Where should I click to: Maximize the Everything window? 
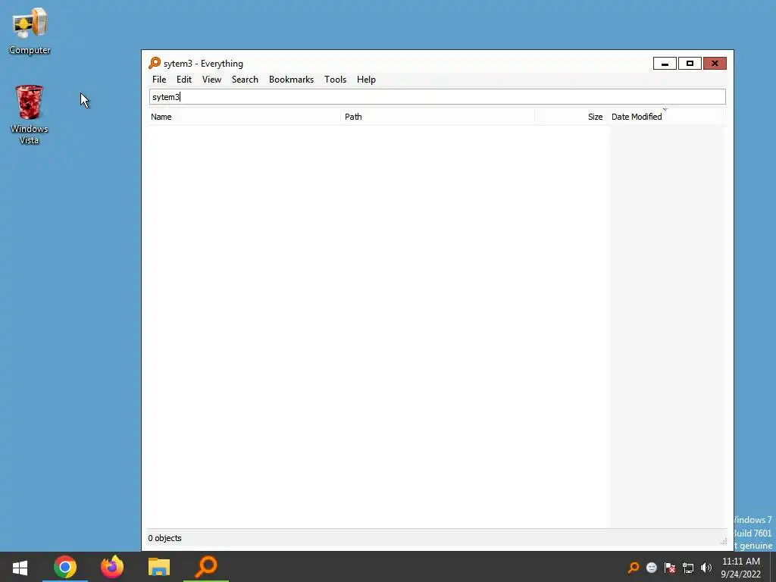coord(690,64)
